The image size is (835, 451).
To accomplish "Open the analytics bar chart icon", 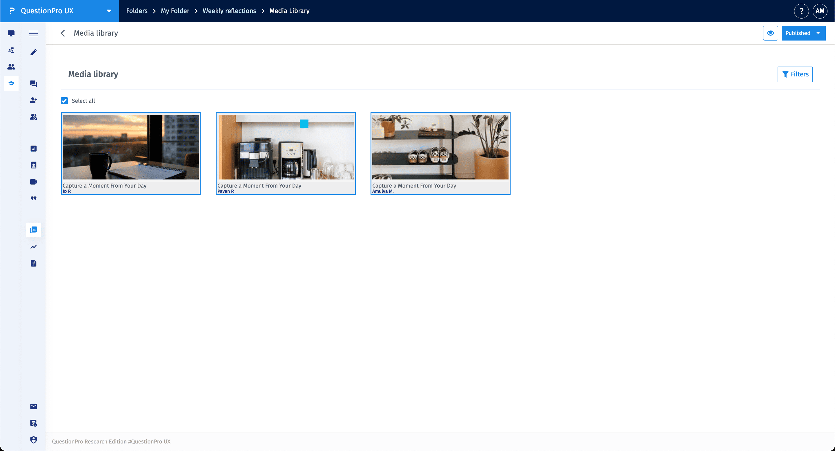I will pos(33,148).
